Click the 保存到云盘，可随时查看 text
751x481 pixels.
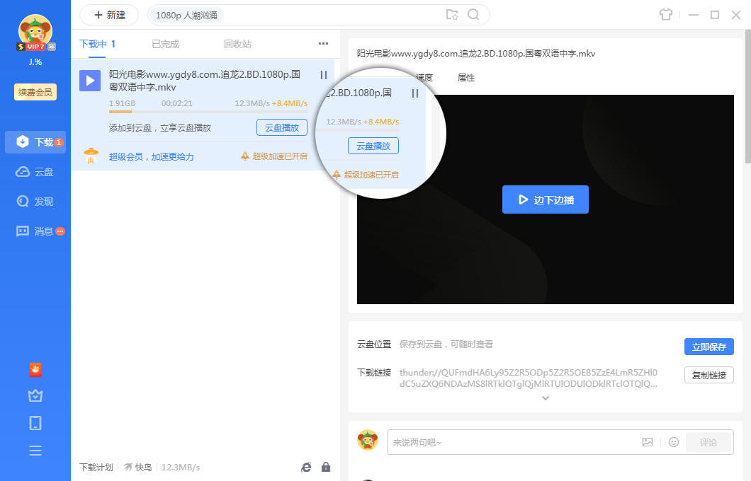(446, 344)
